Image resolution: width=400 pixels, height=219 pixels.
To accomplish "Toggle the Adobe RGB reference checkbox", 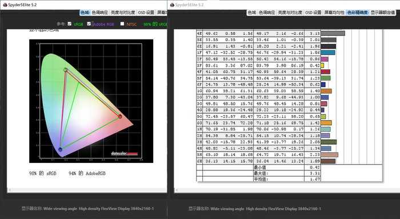I will (89, 24).
